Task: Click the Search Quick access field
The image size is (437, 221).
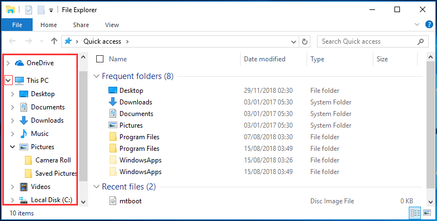Action: (x=373, y=41)
